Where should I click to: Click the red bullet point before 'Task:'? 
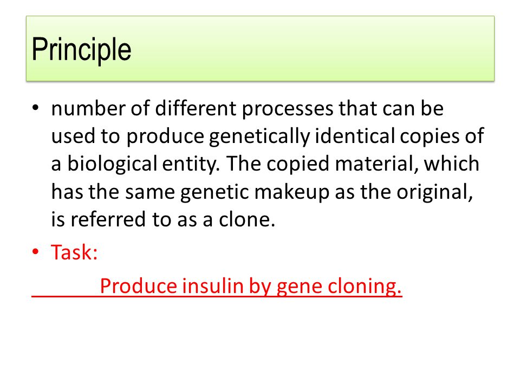36,252
